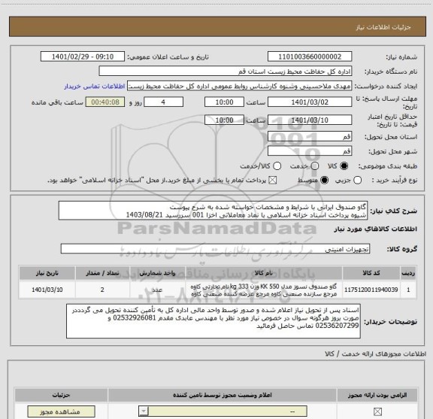Click the quantity cell showing 2
The image size is (433, 419).
[102, 290]
